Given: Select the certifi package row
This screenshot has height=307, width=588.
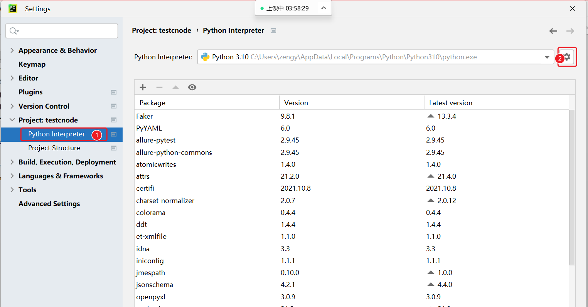Looking at the screenshot, I should (x=352, y=188).
